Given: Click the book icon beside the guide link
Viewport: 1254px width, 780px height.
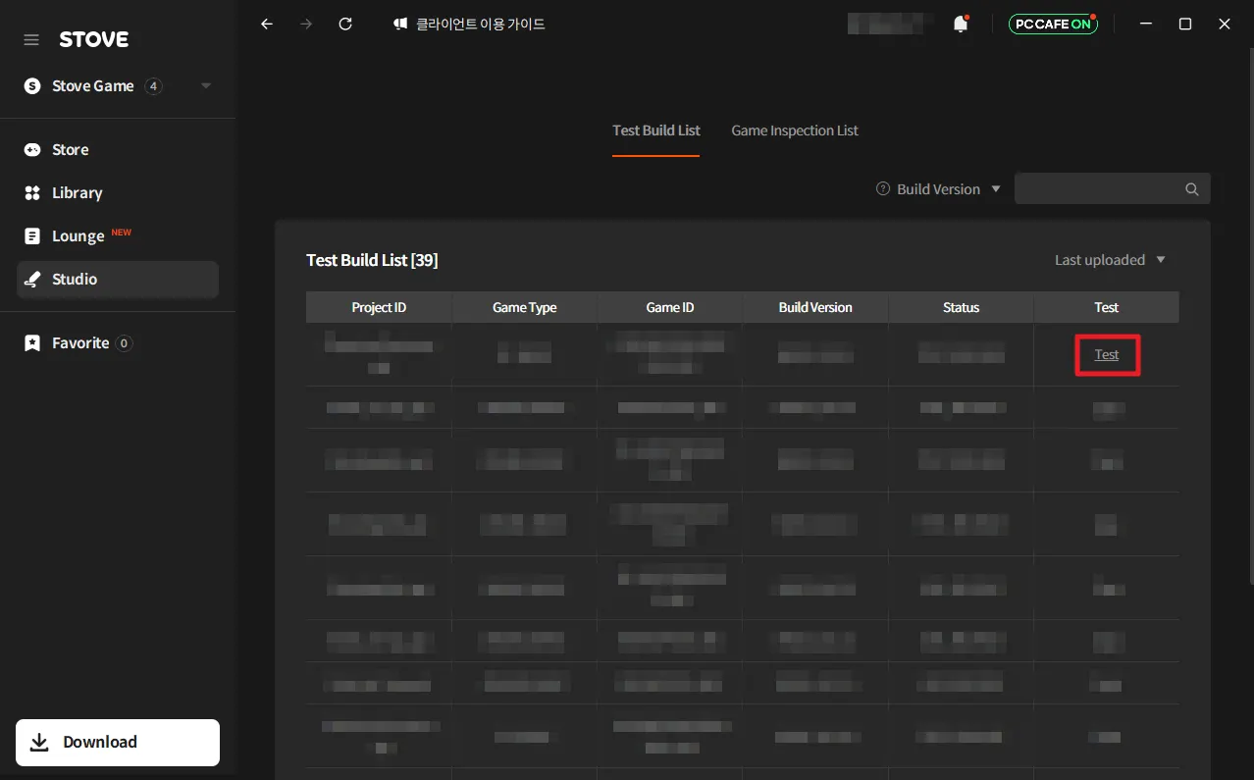Looking at the screenshot, I should coord(400,24).
